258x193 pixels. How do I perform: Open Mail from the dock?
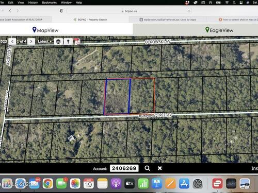(x=34, y=183)
